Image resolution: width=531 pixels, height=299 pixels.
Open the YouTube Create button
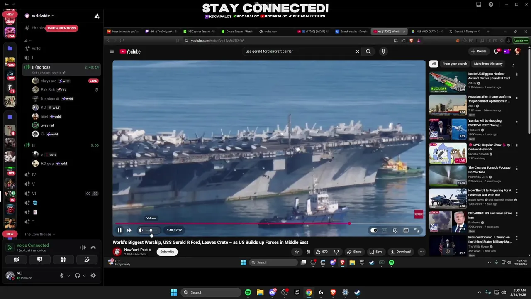click(x=478, y=51)
